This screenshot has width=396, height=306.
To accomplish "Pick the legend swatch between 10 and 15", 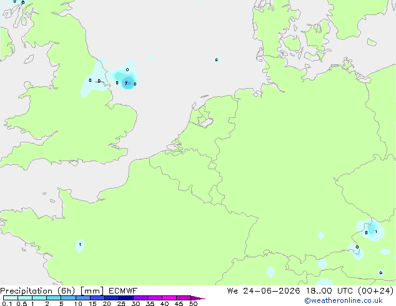I will (x=82, y=298).
